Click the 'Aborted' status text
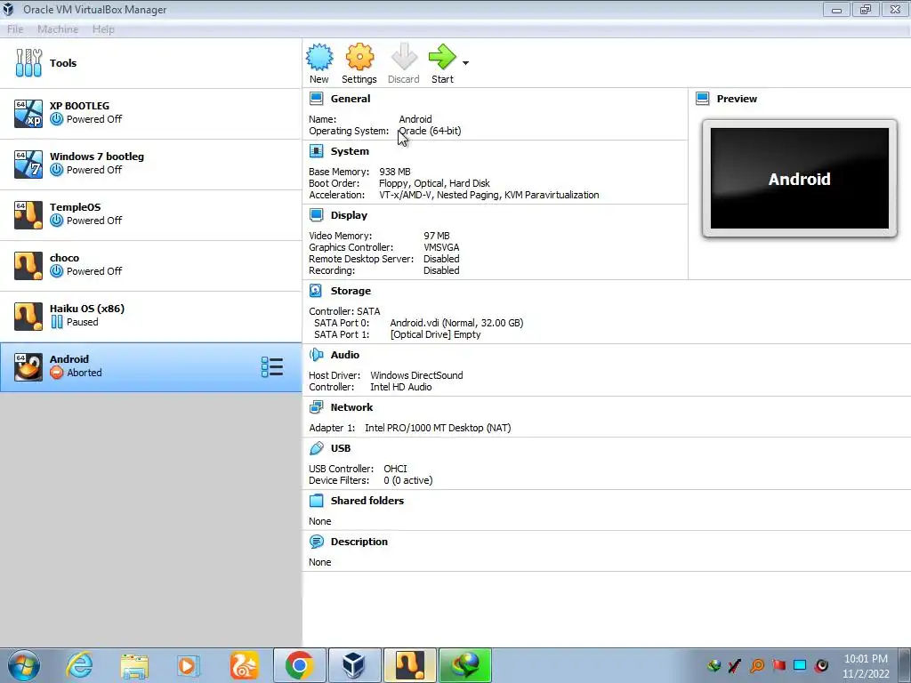 click(x=85, y=373)
